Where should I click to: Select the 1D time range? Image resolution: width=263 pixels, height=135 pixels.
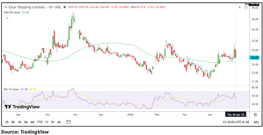click(x=7, y=122)
